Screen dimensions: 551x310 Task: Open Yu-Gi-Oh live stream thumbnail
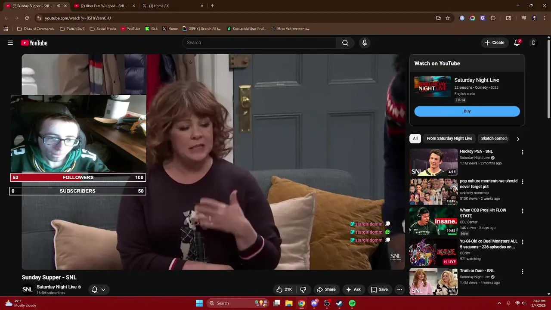tap(433, 252)
